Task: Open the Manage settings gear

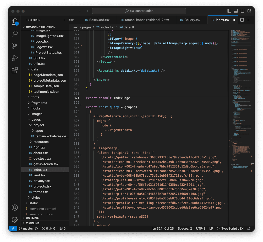Action: [x=14, y=219]
